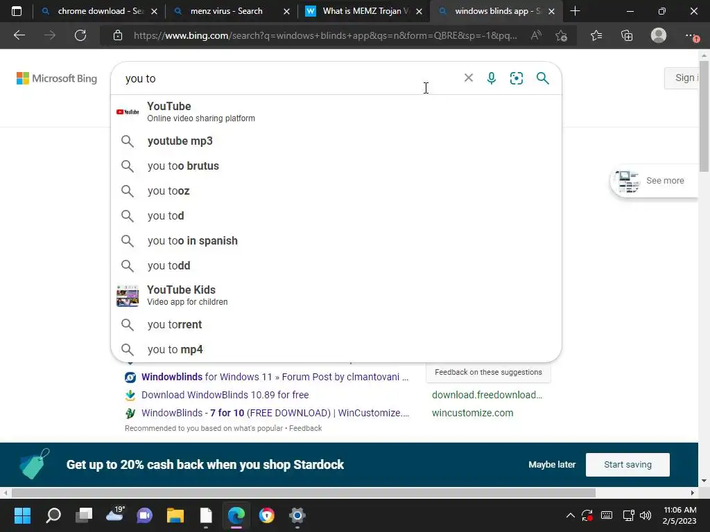Click the Sign in button

[x=682, y=78]
